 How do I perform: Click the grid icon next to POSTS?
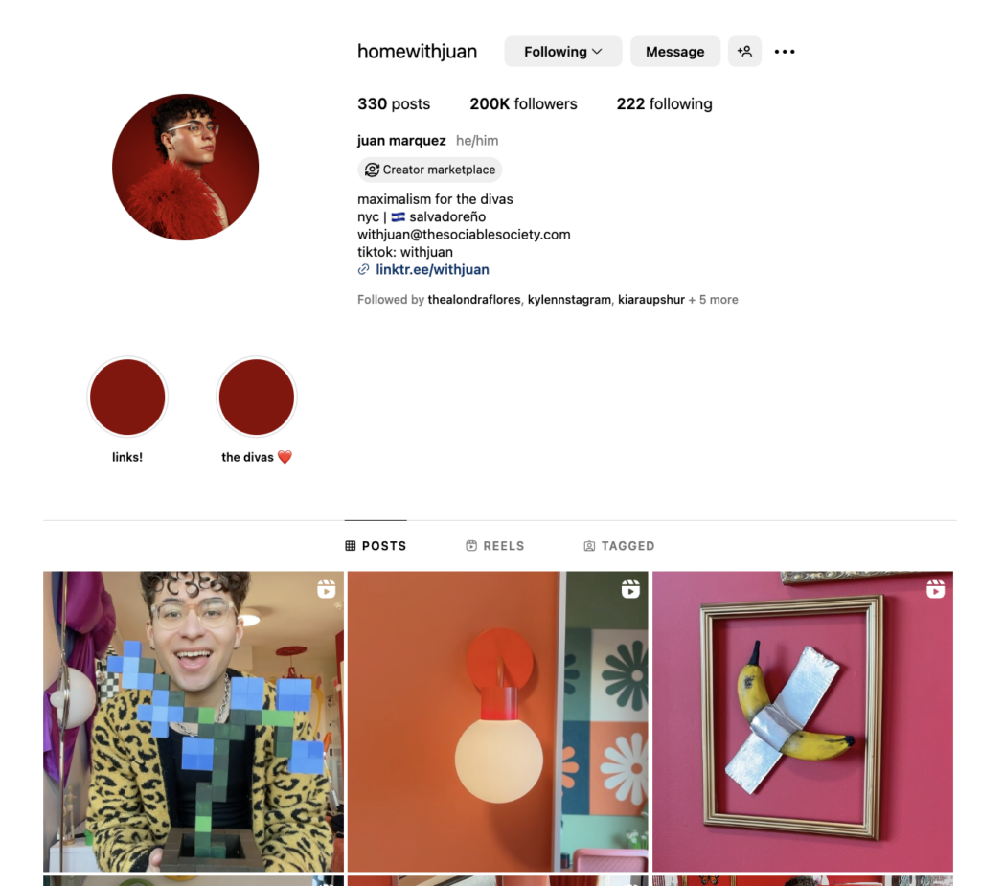click(x=351, y=546)
